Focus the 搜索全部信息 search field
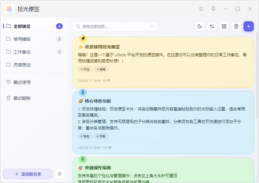 (115, 26)
